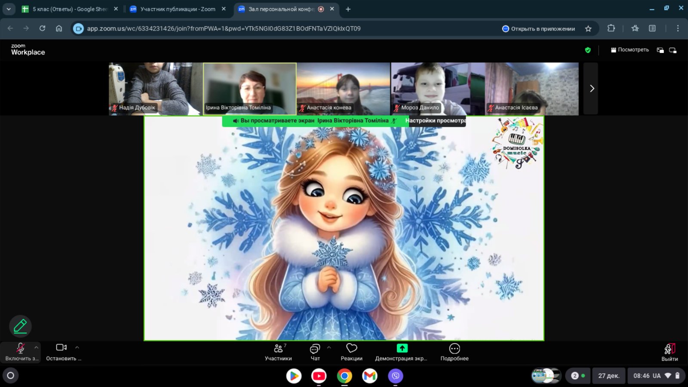Go back in browser history
This screenshot has height=387, width=688.
(x=10, y=28)
